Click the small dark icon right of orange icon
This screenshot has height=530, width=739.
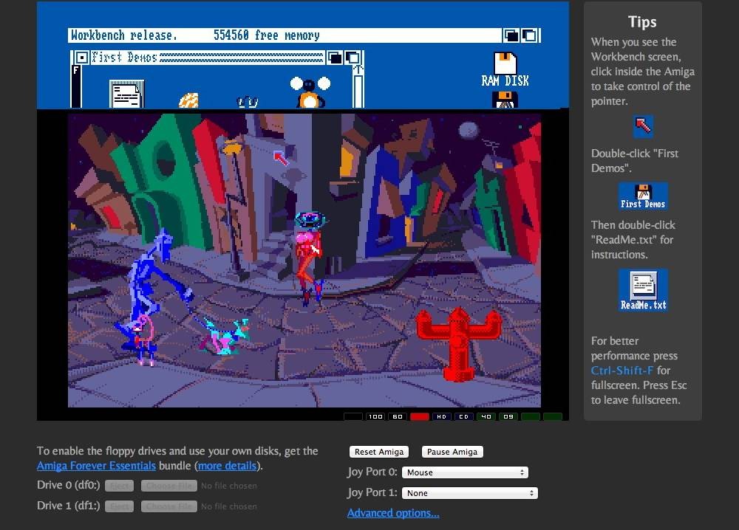[247, 102]
